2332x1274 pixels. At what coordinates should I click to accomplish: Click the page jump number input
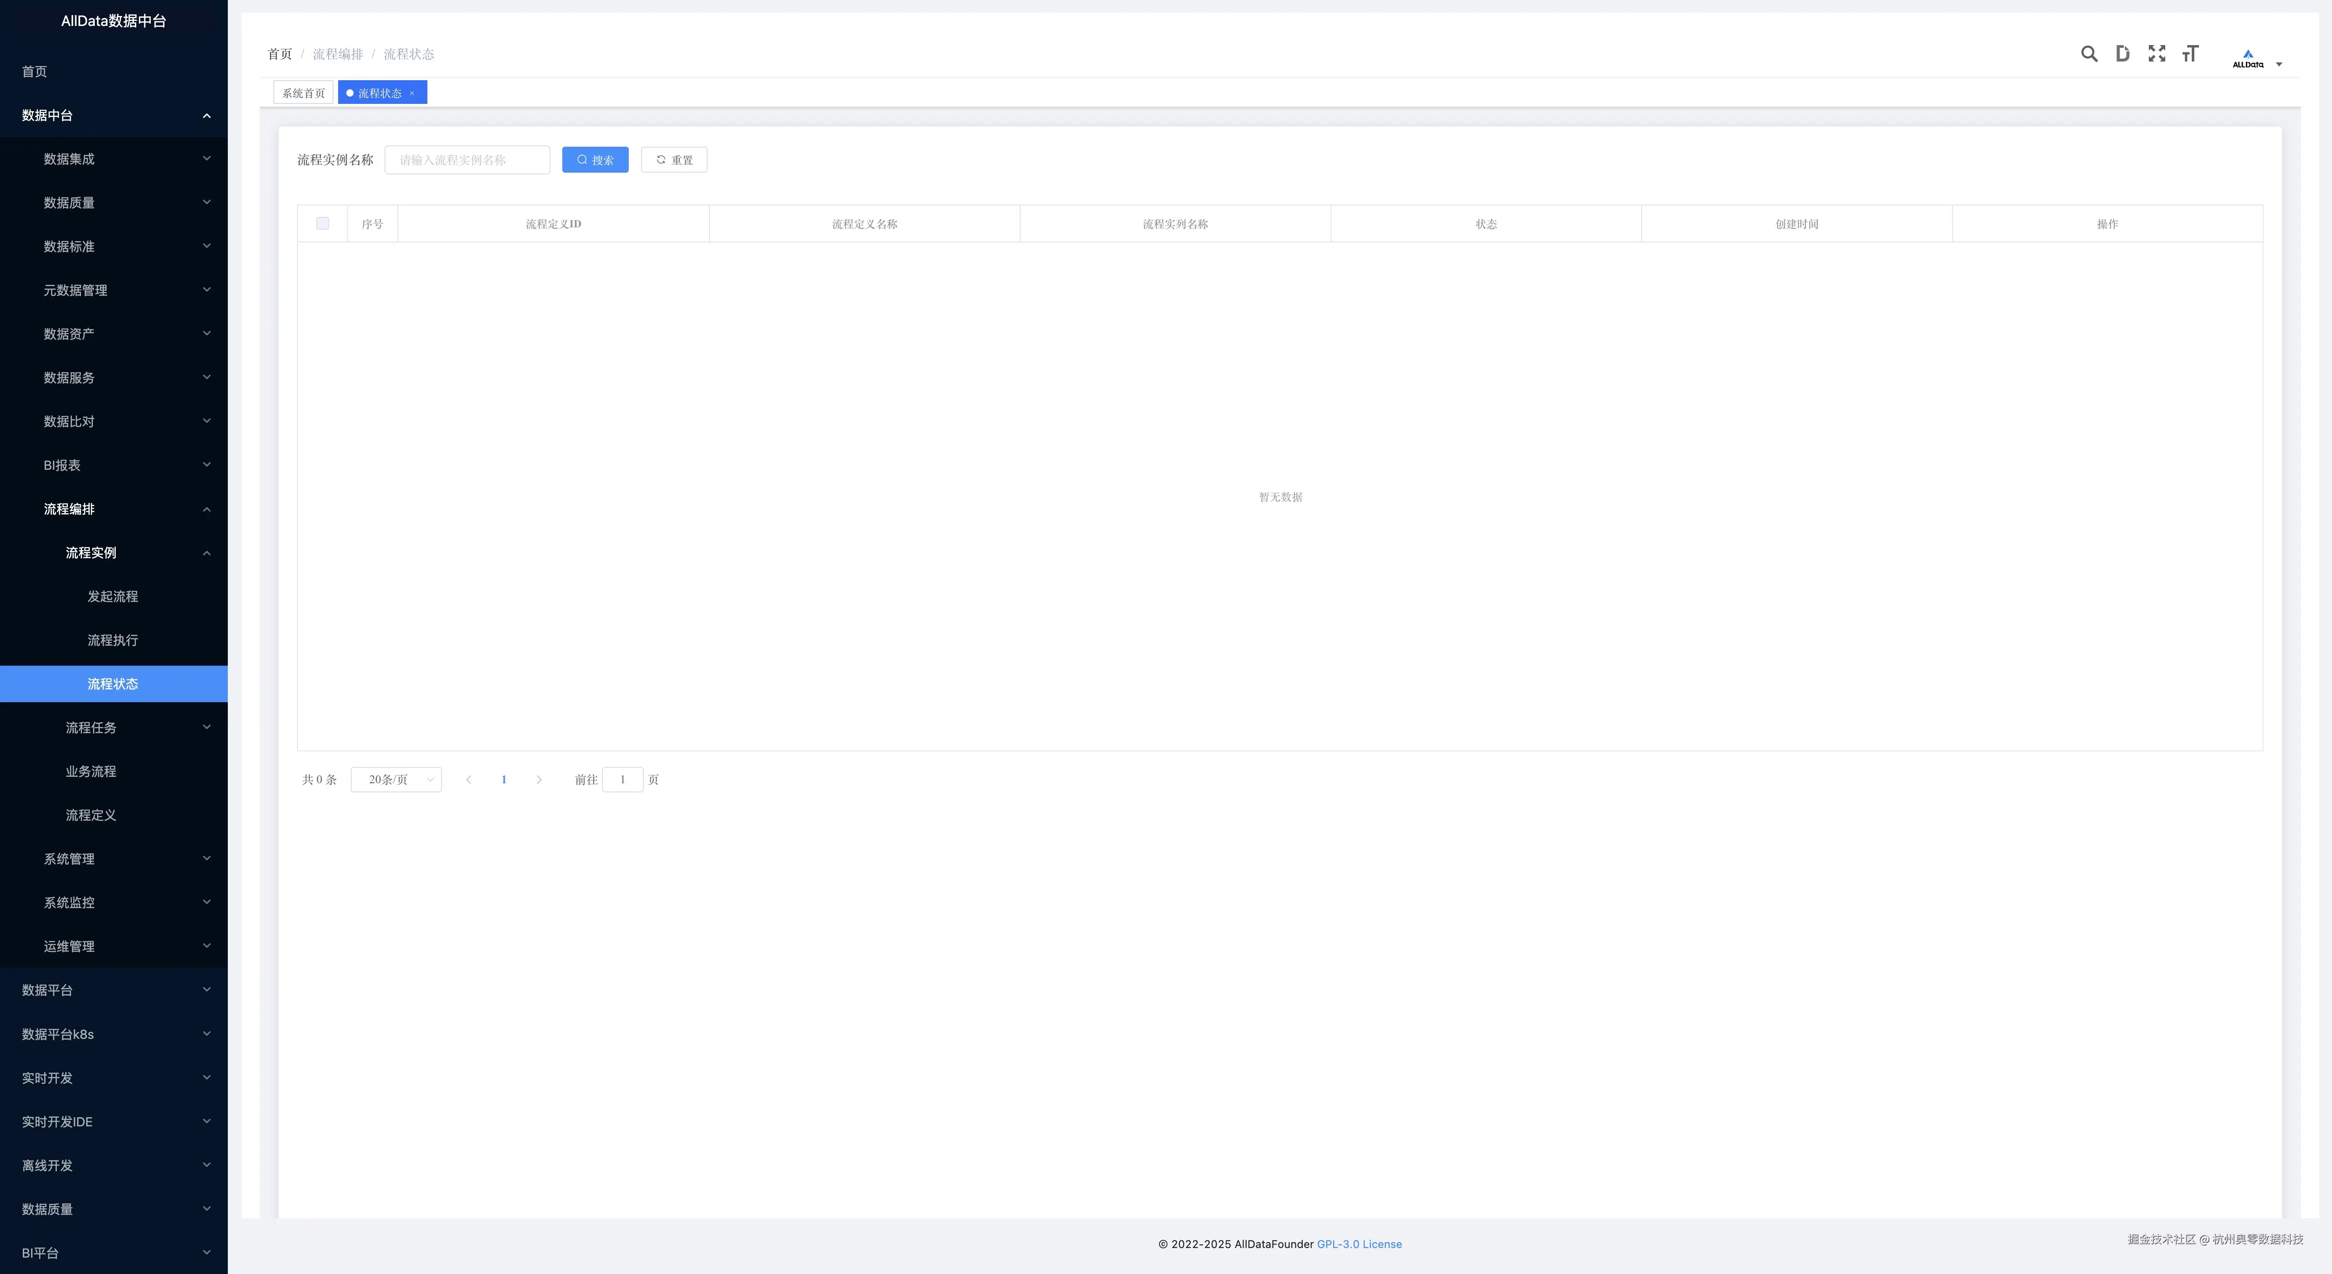tap(623, 780)
